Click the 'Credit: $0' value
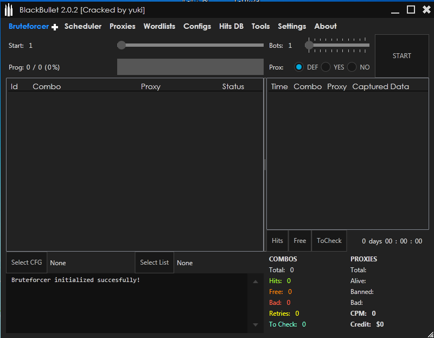 coord(367,324)
